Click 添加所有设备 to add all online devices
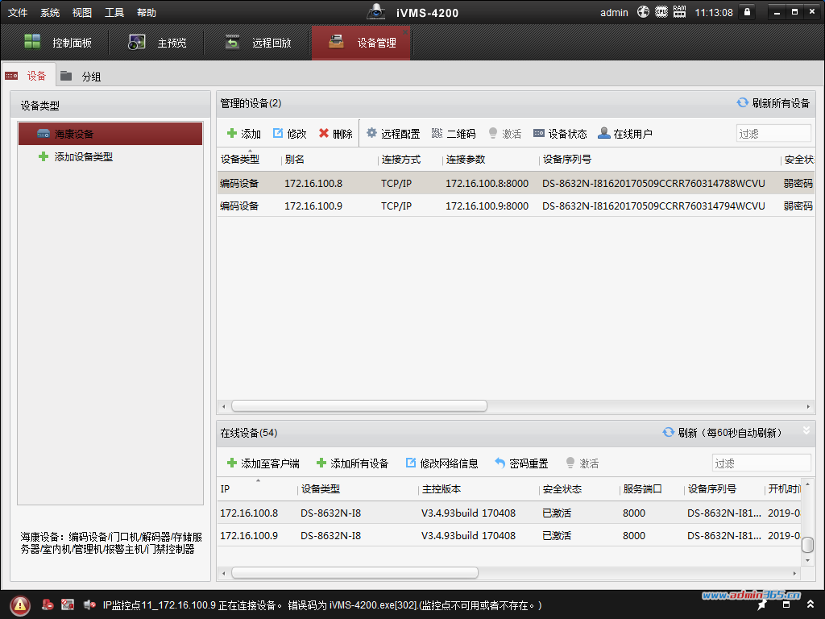This screenshot has height=619, width=825. point(352,463)
